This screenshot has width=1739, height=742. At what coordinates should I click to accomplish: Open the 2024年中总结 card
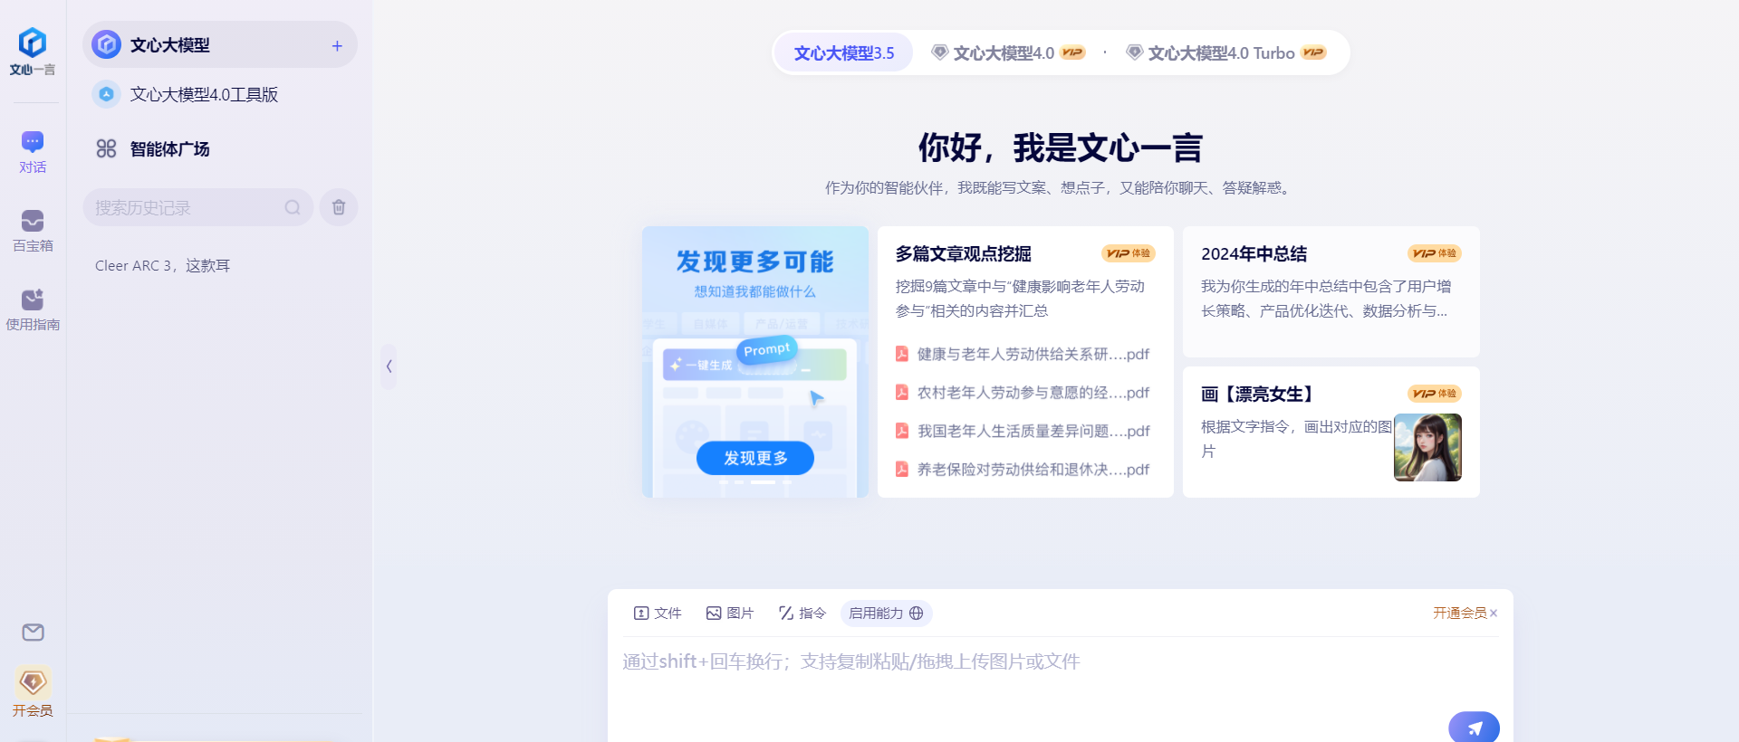[x=1331, y=291]
